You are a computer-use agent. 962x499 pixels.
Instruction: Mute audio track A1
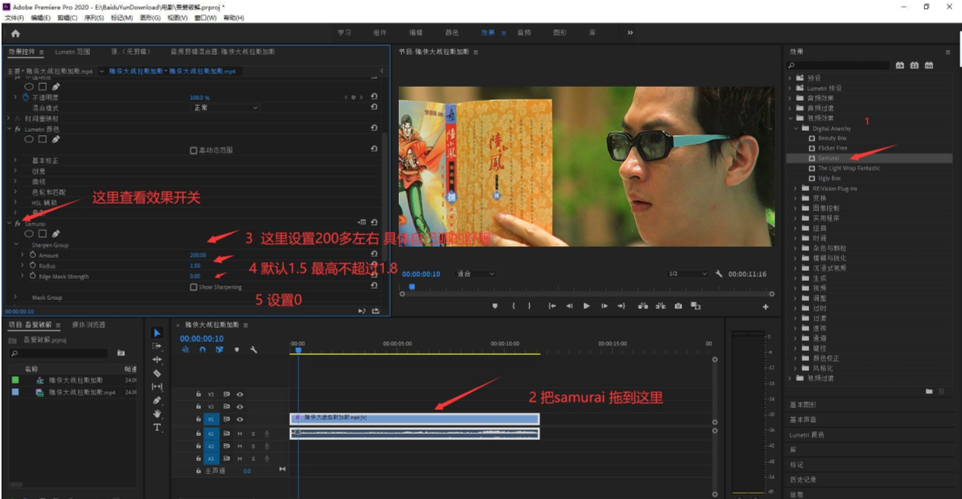tap(240, 434)
